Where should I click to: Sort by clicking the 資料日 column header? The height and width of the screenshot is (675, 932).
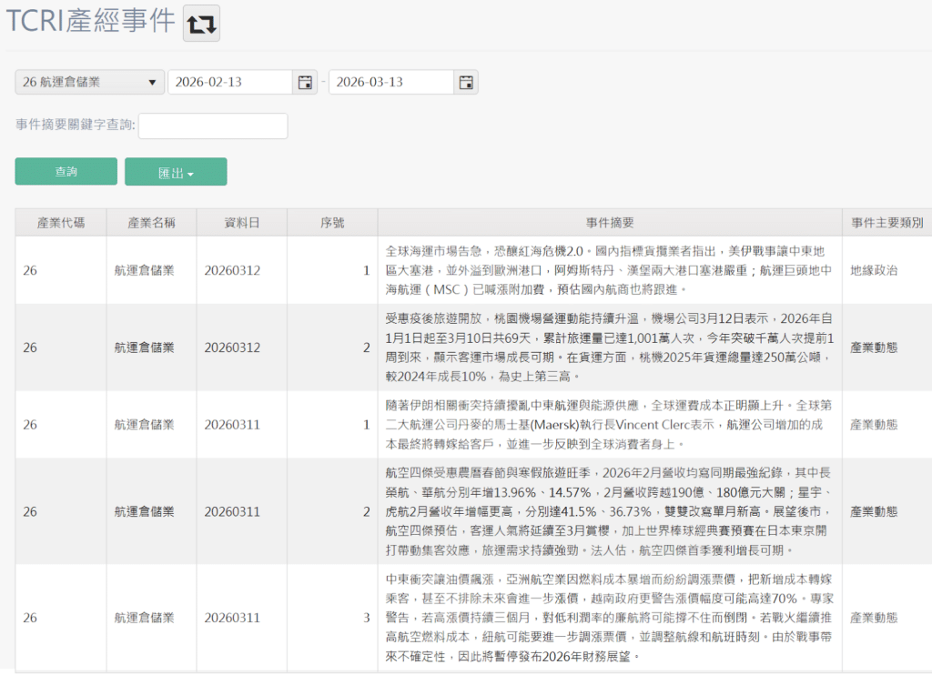pyautogui.click(x=241, y=222)
